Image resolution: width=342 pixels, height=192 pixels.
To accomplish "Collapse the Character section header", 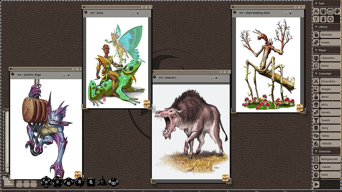I will pos(327,151).
